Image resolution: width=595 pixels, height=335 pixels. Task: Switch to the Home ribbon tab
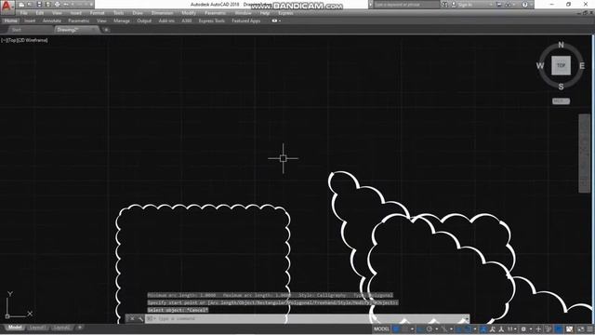[x=10, y=20]
